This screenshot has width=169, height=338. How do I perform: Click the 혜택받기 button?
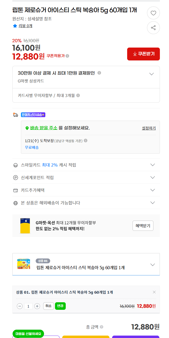(x=143, y=226)
